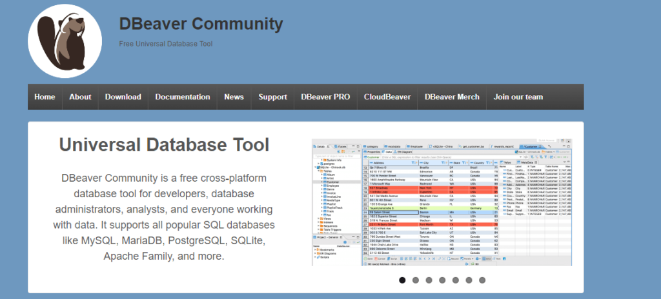Jump to the sixth carousel slide dot

469,280
